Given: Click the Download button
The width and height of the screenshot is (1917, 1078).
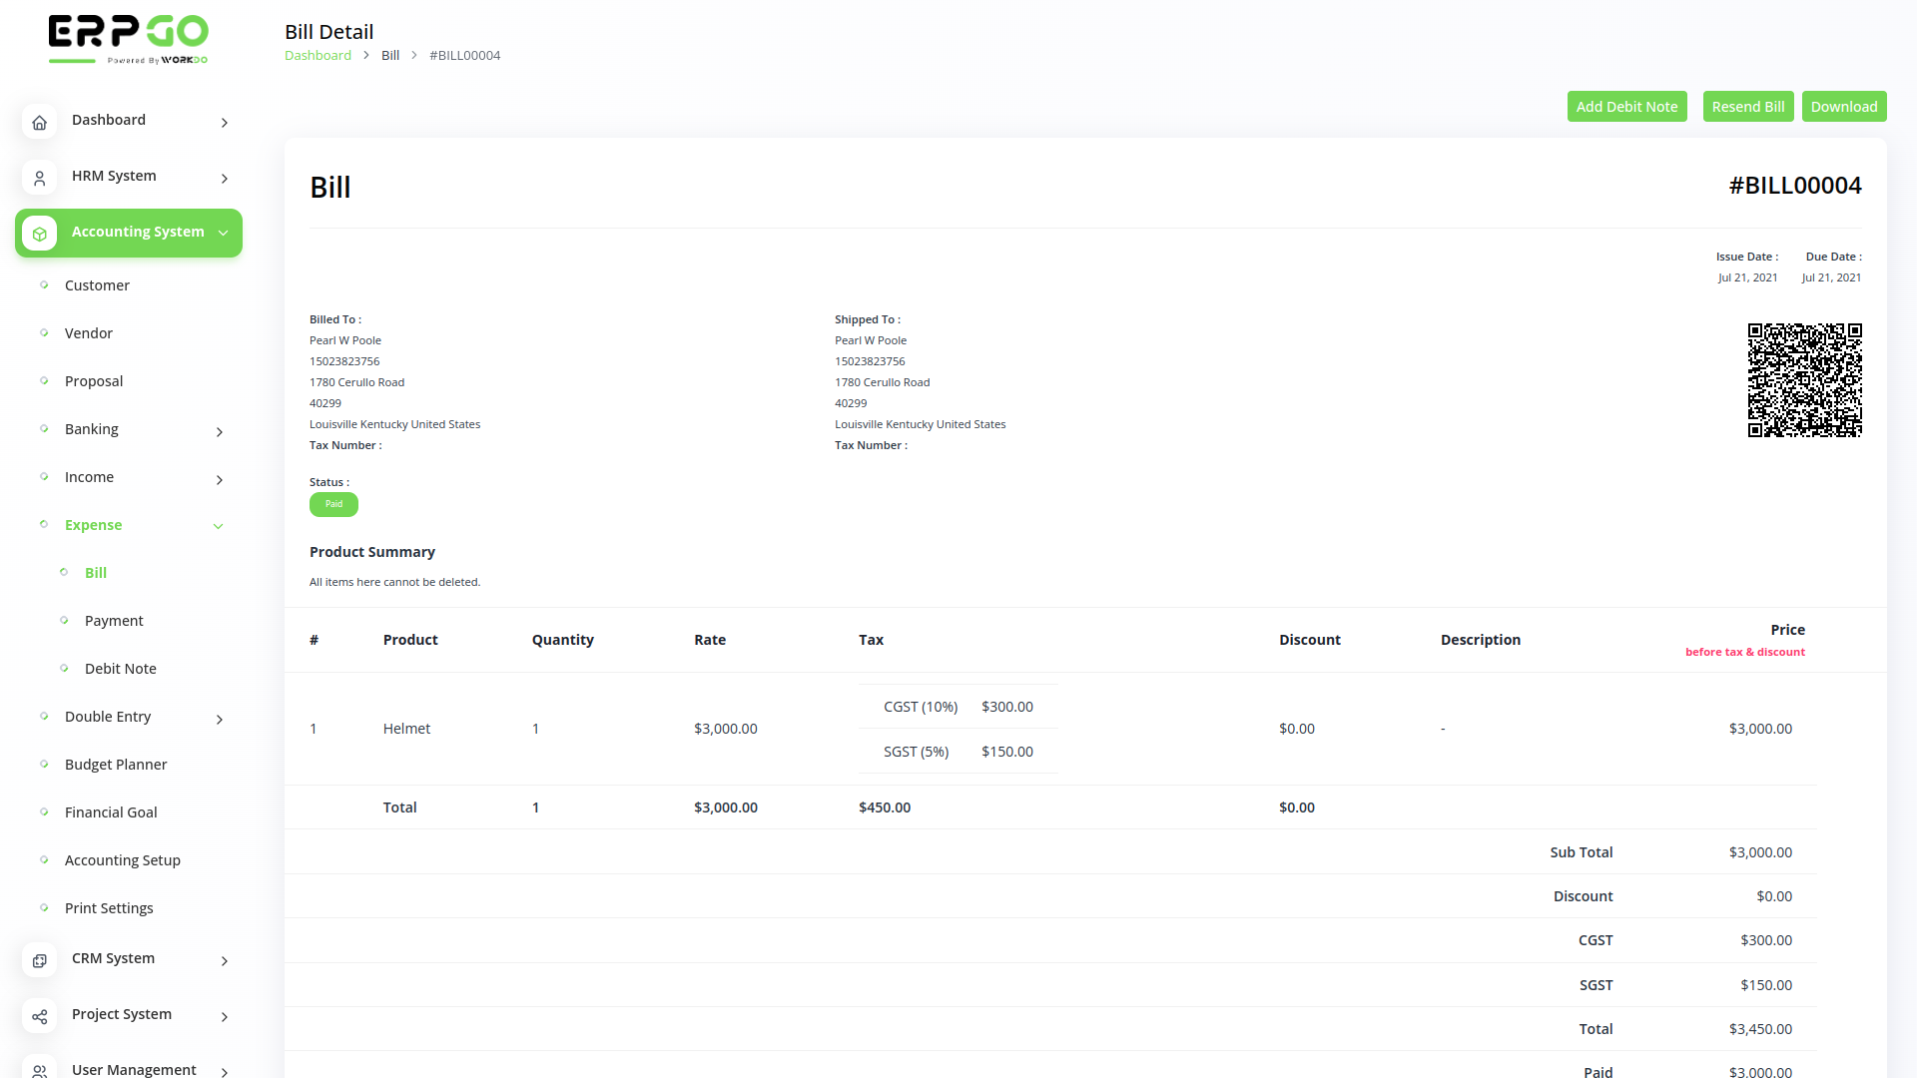Looking at the screenshot, I should coord(1844,106).
